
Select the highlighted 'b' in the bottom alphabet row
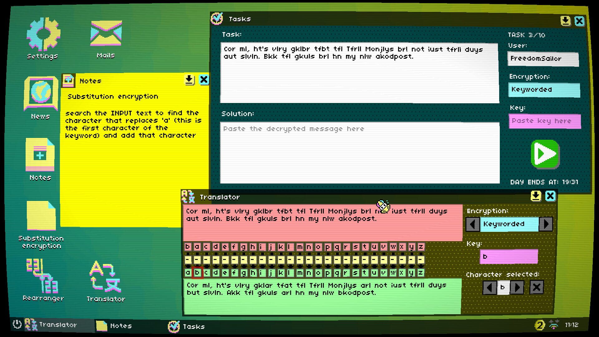(x=197, y=272)
